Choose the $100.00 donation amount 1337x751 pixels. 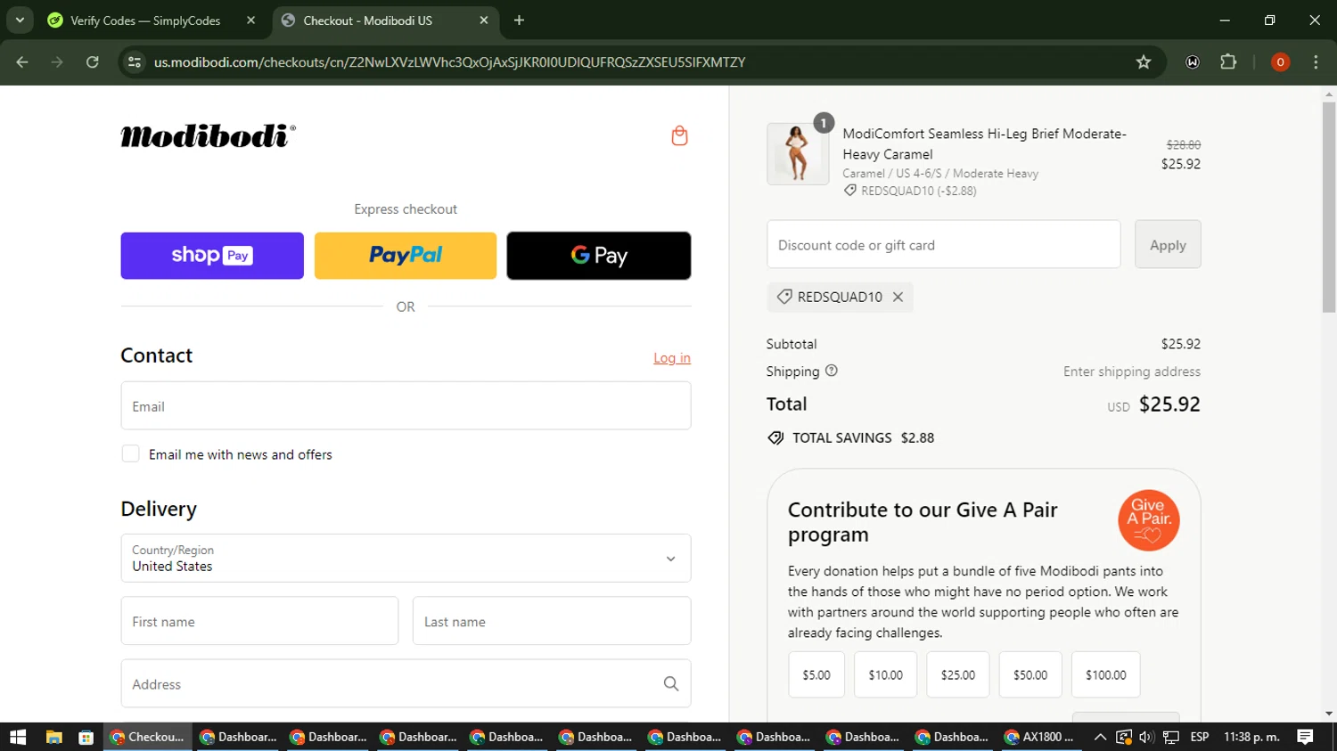(1106, 675)
